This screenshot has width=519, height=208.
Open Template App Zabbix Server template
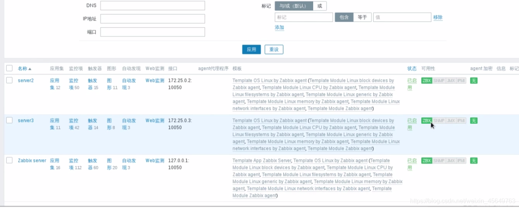pyautogui.click(x=262, y=160)
